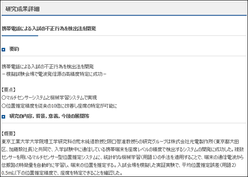Click the last line beginning 0.5m以下の位置推定精度で
The width and height of the screenshot is (248, 177).
click(x=62, y=173)
